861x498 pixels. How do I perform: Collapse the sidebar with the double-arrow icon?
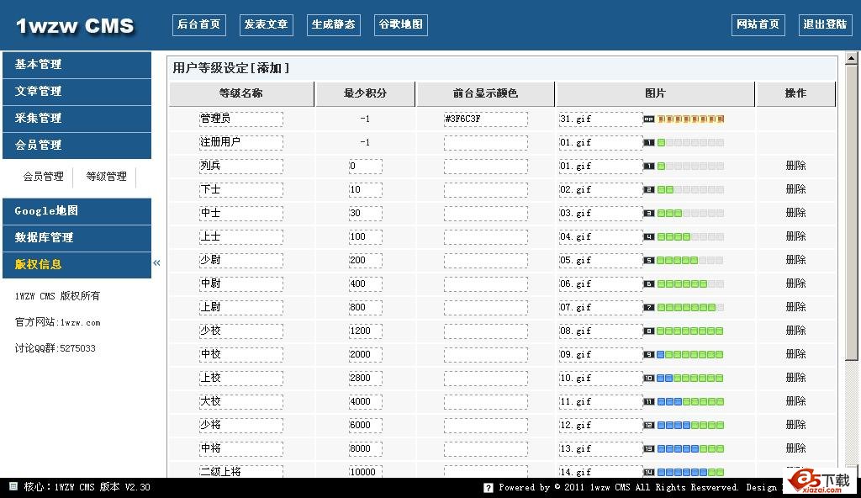click(x=156, y=263)
